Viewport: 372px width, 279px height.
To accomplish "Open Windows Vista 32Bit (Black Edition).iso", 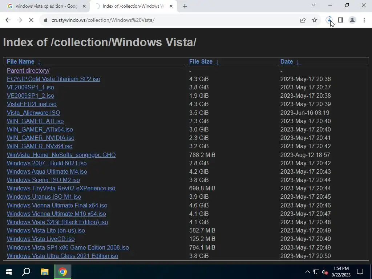I will 57,222.
